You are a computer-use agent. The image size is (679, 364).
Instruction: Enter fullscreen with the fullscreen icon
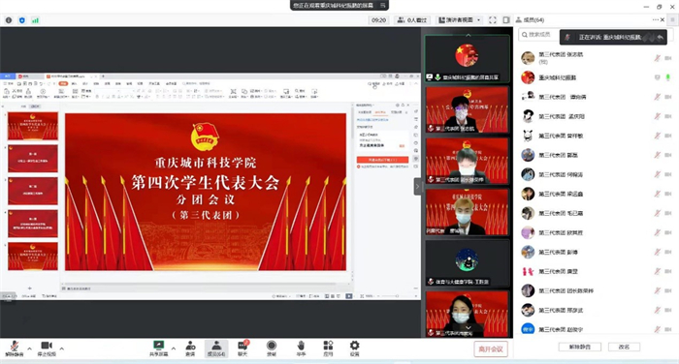(x=493, y=20)
